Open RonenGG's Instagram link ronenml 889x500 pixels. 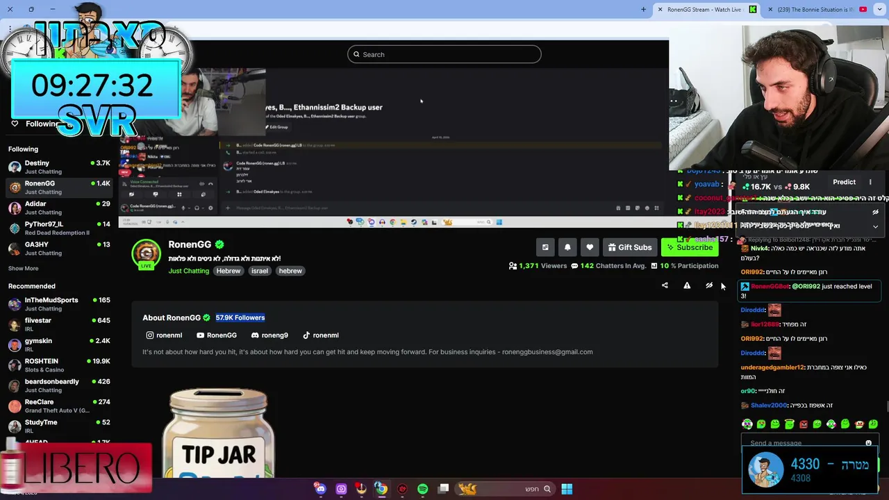[x=164, y=335]
